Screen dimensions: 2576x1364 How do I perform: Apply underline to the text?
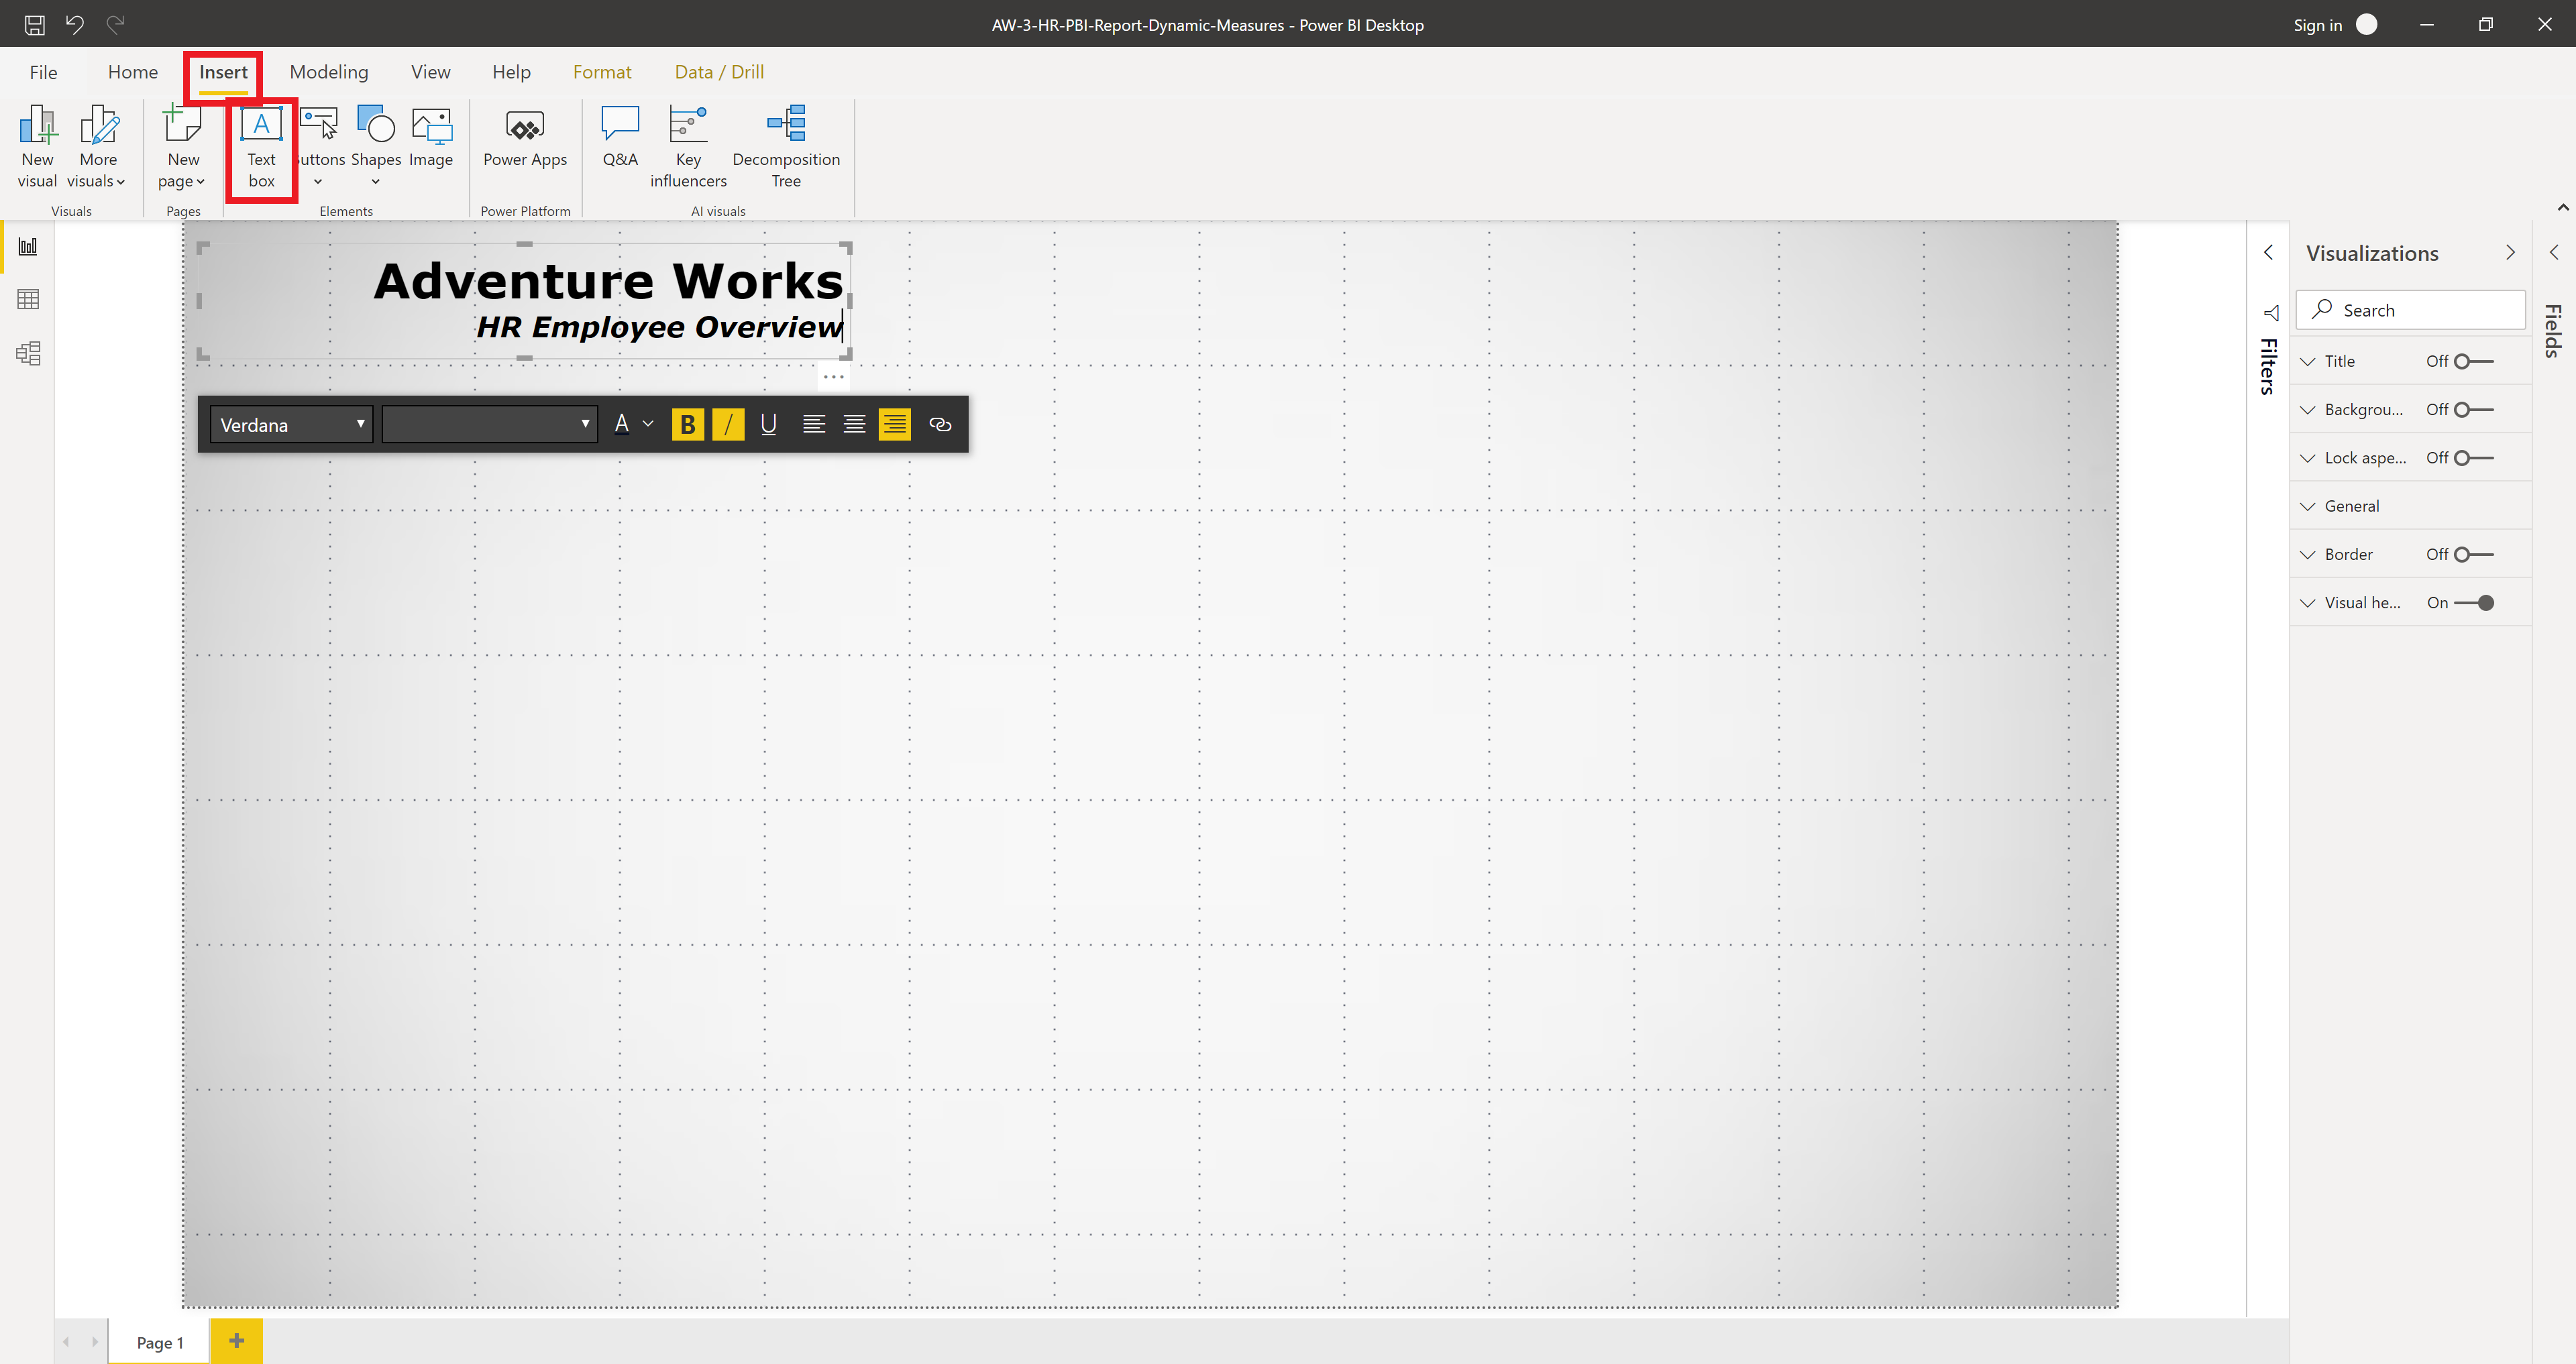(768, 424)
